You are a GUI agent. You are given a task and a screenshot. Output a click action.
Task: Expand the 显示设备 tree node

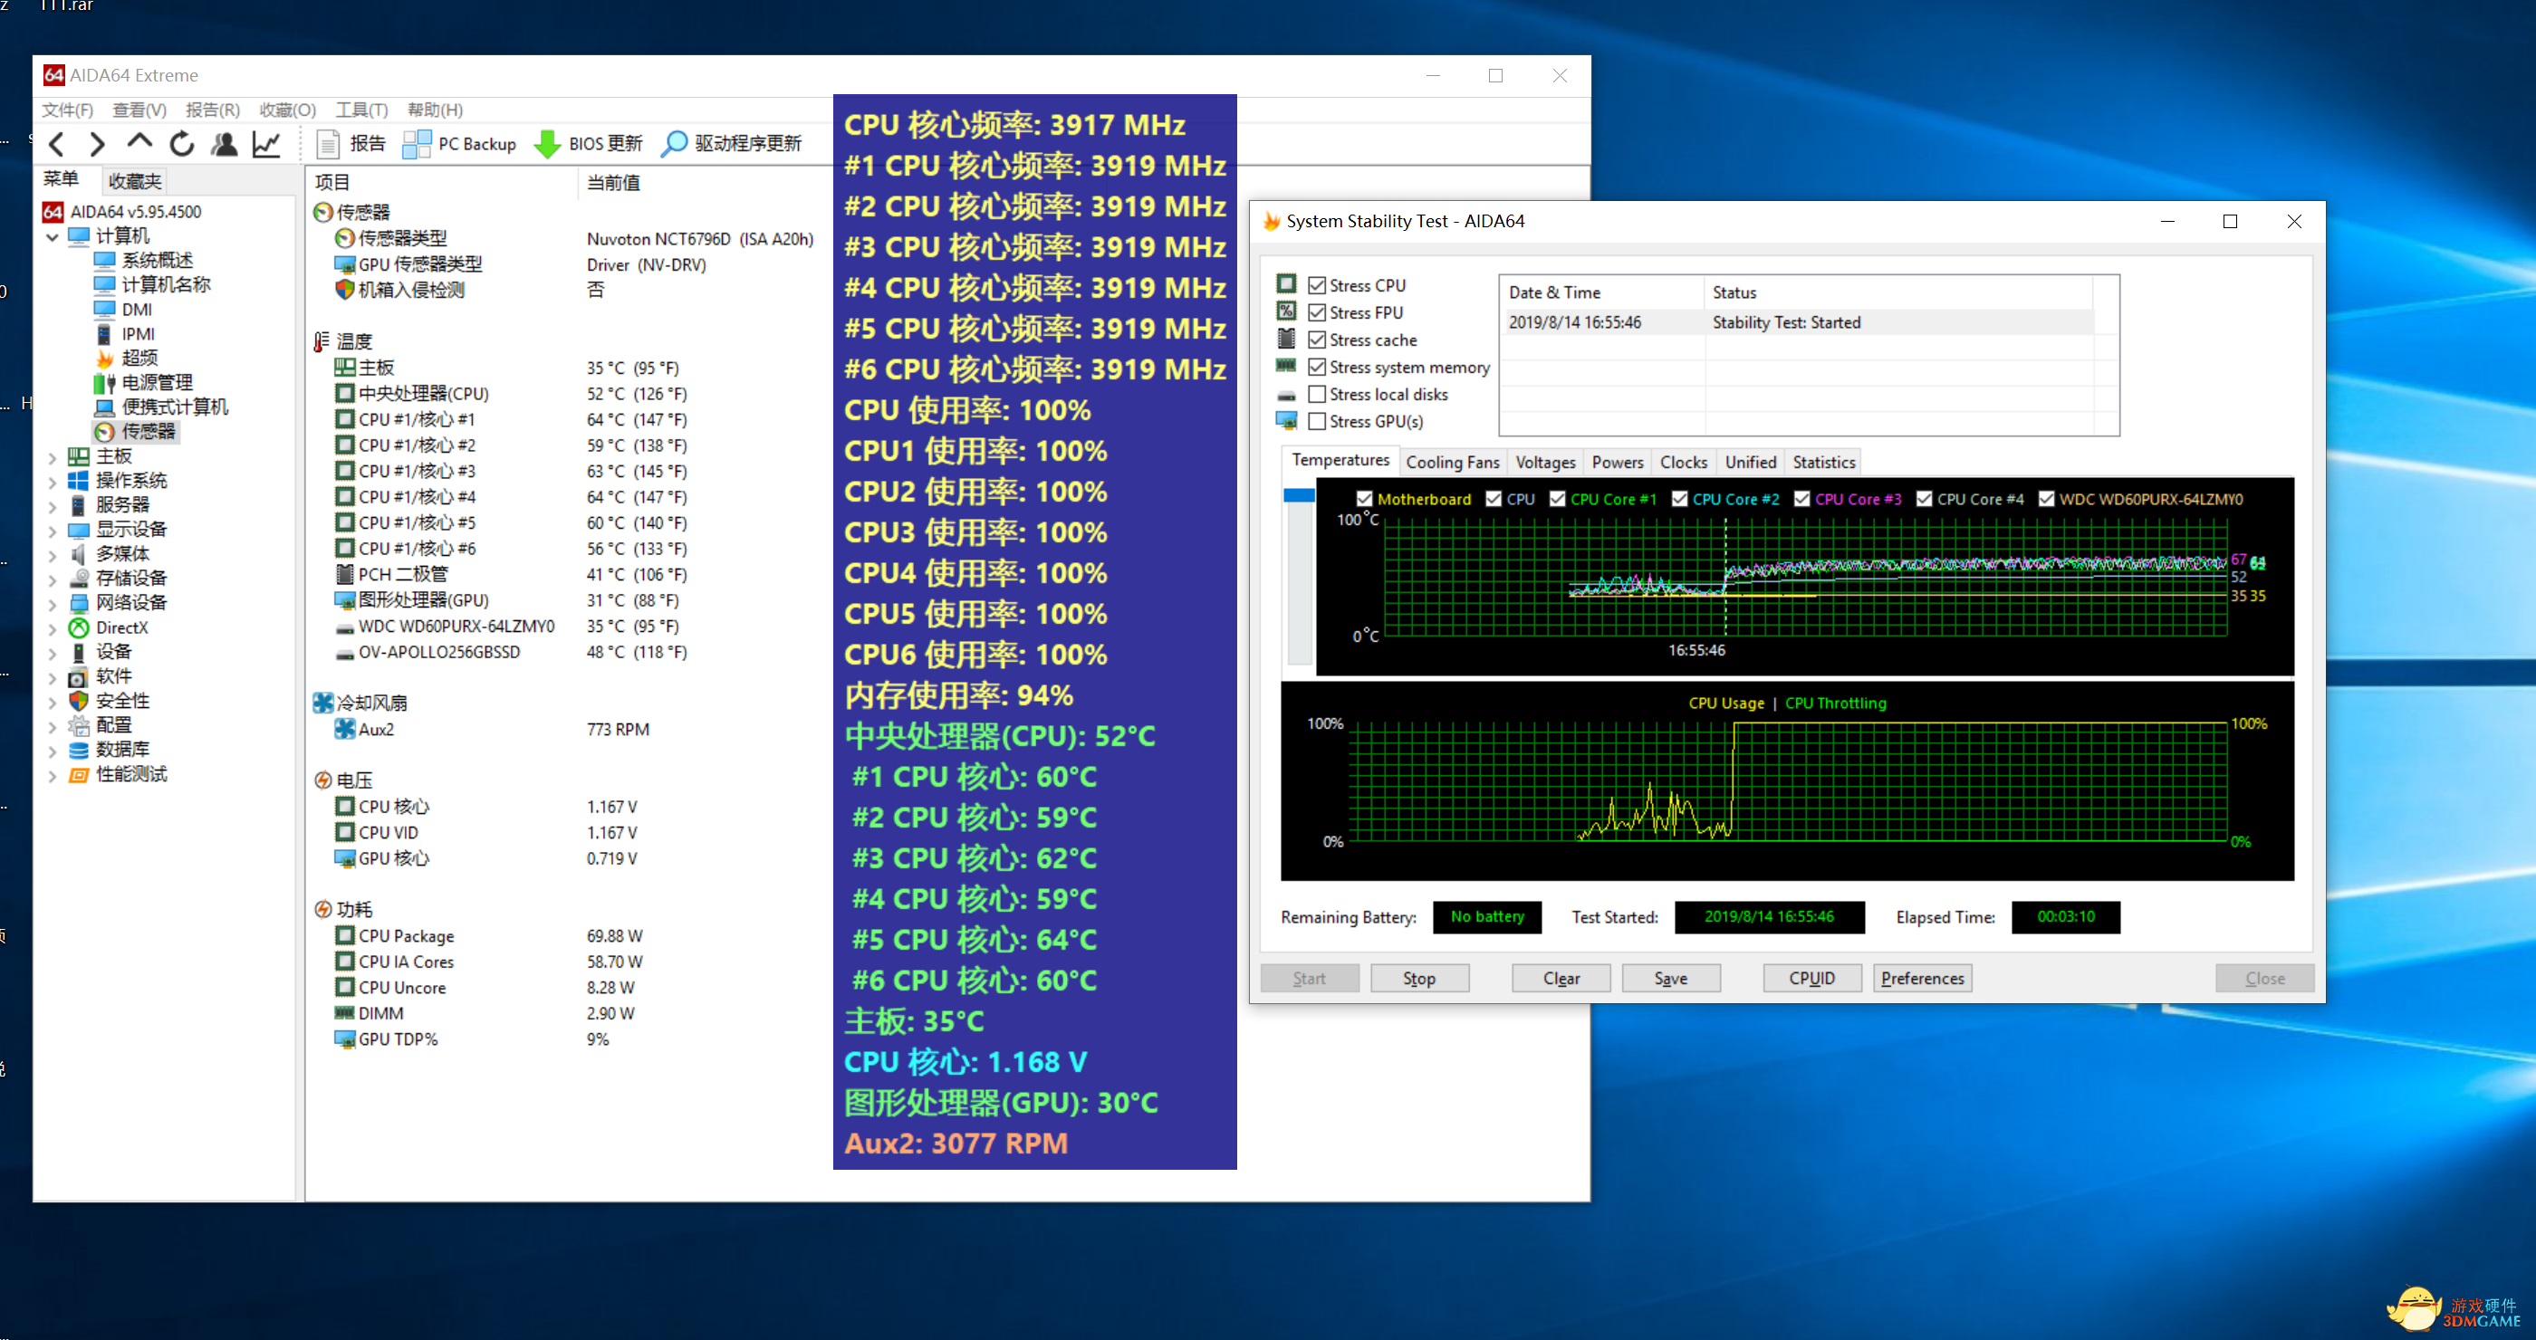pyautogui.click(x=53, y=530)
